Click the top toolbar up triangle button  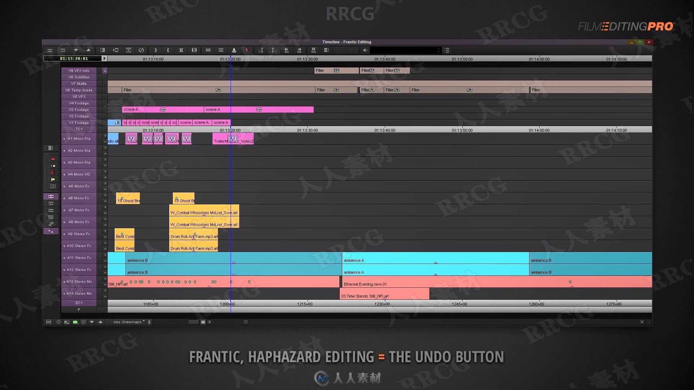(89, 50)
